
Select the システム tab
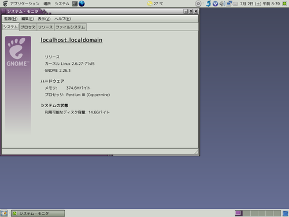click(10, 27)
